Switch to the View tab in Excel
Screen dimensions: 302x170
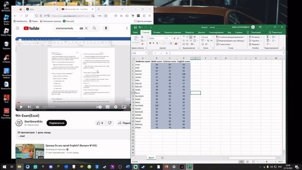pos(229,33)
